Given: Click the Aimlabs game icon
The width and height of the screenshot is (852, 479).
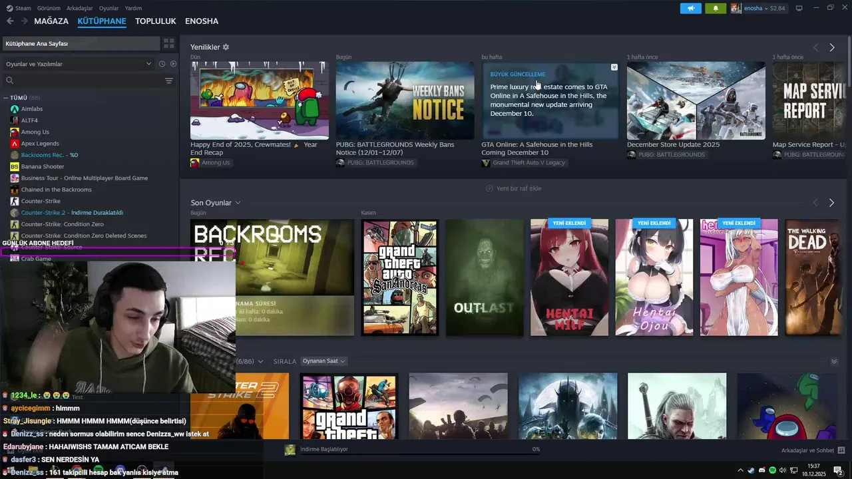Looking at the screenshot, I should pyautogui.click(x=15, y=108).
